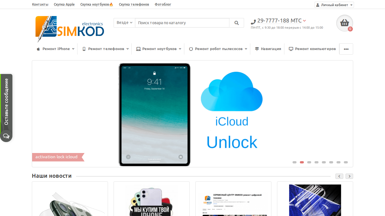Open the green iPhone camera news thumbnail
This screenshot has width=385, height=216.
pos(70,203)
